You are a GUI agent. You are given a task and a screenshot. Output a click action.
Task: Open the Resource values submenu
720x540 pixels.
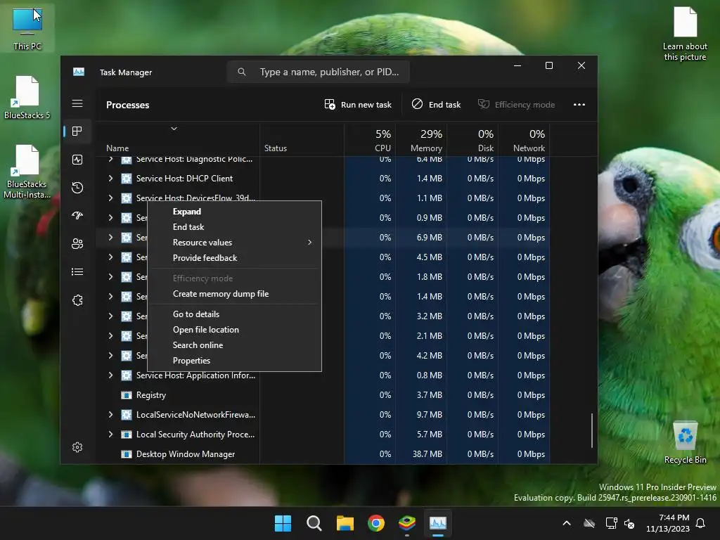pyautogui.click(x=234, y=243)
